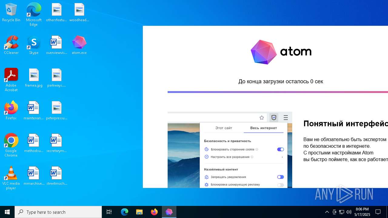
Task: Select the atom.exe desktop icon
Action: coord(79,45)
